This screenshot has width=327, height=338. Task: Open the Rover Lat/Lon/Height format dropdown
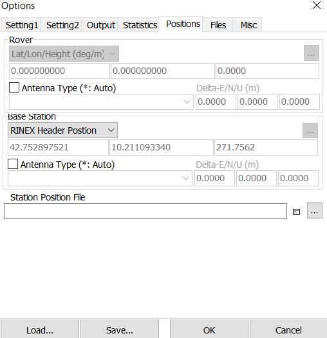[x=64, y=54]
